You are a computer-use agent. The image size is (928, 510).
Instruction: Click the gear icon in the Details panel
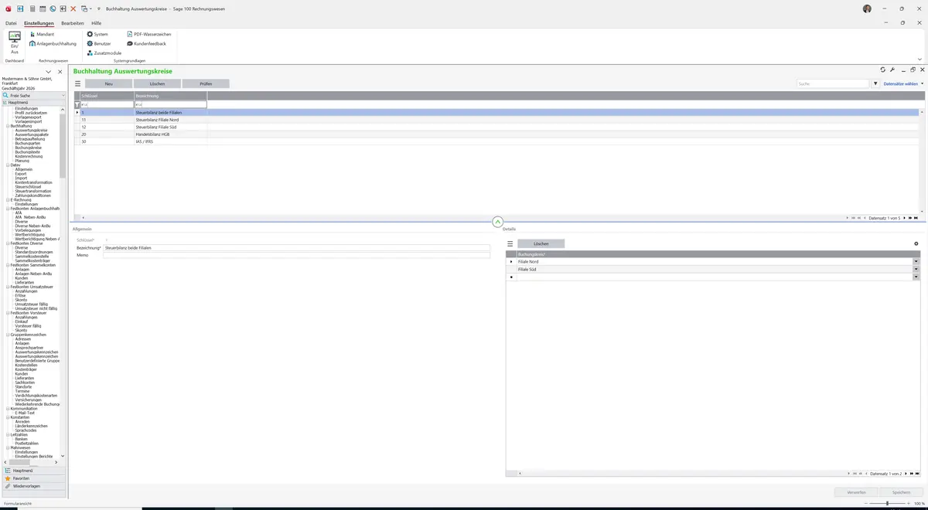tap(916, 243)
